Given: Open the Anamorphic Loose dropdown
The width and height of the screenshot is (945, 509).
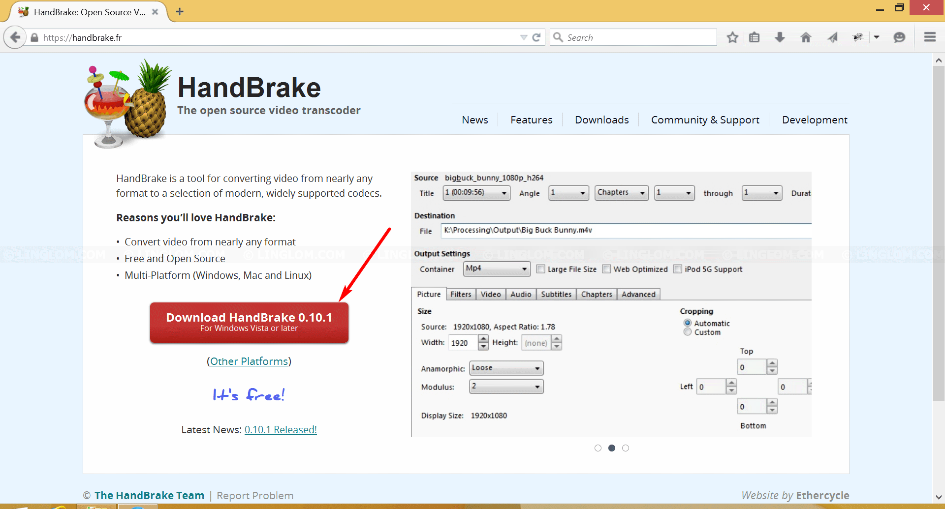Looking at the screenshot, I should (x=506, y=368).
